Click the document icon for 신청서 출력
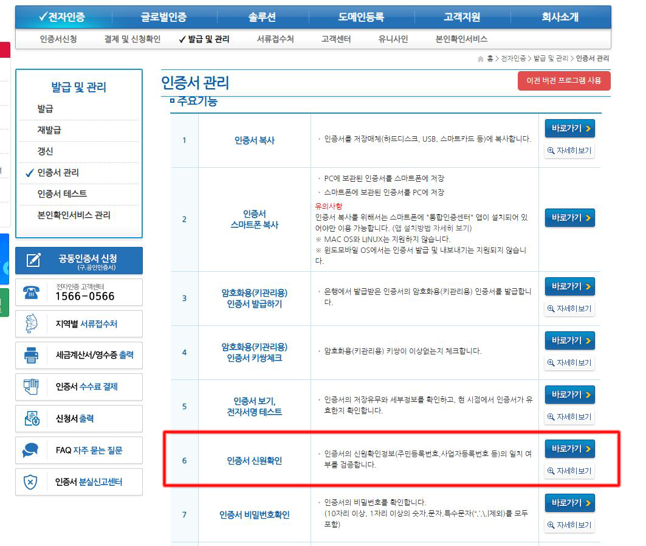This screenshot has height=546, width=646. click(31, 418)
